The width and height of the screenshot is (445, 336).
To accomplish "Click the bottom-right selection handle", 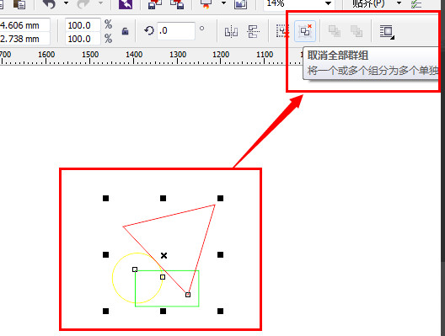I will pos(220,312).
